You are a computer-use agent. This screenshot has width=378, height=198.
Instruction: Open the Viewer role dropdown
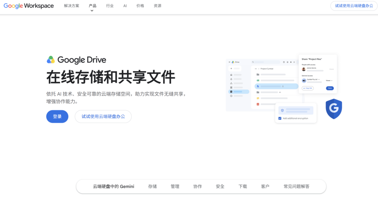(329, 80)
